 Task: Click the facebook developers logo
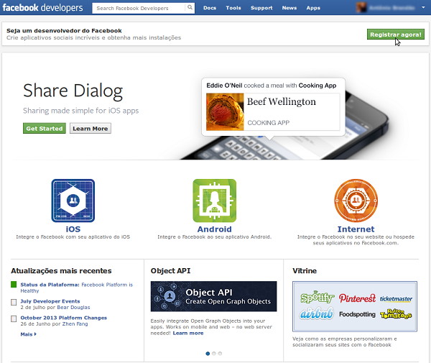point(42,8)
